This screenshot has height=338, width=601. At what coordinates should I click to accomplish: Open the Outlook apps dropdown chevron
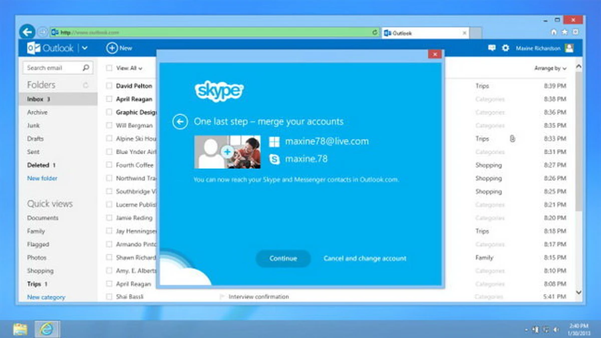click(x=84, y=48)
